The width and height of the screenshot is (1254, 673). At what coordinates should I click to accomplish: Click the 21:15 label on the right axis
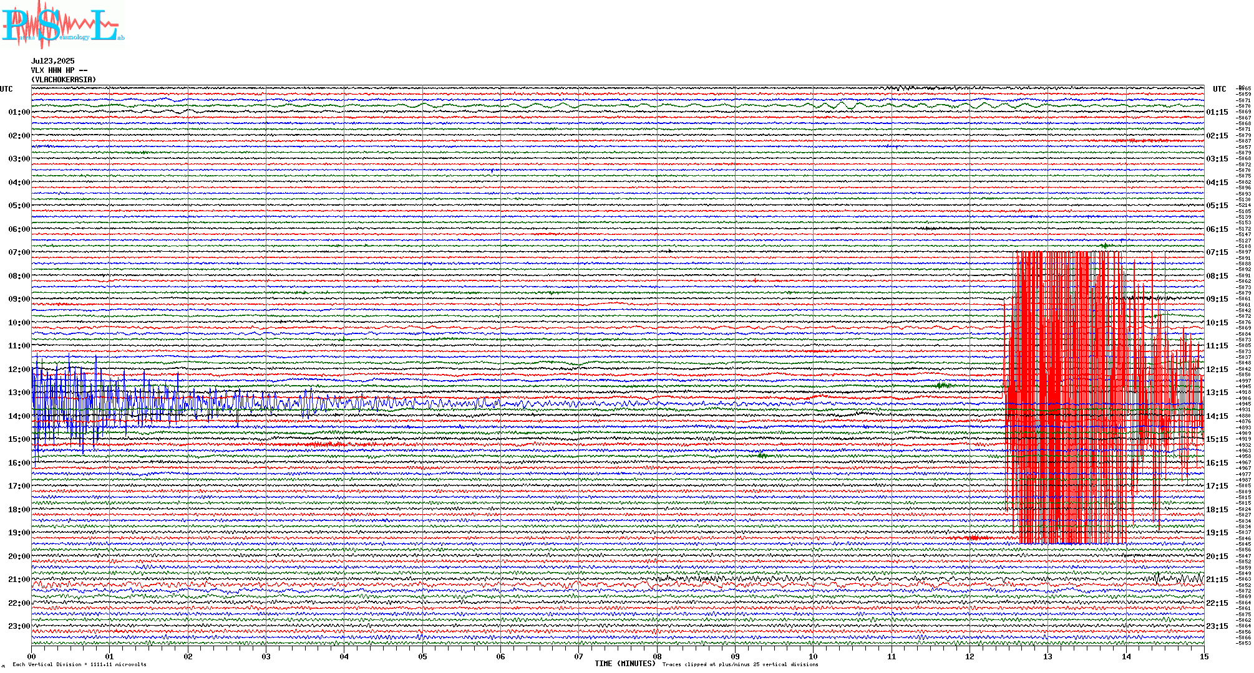click(x=1217, y=580)
